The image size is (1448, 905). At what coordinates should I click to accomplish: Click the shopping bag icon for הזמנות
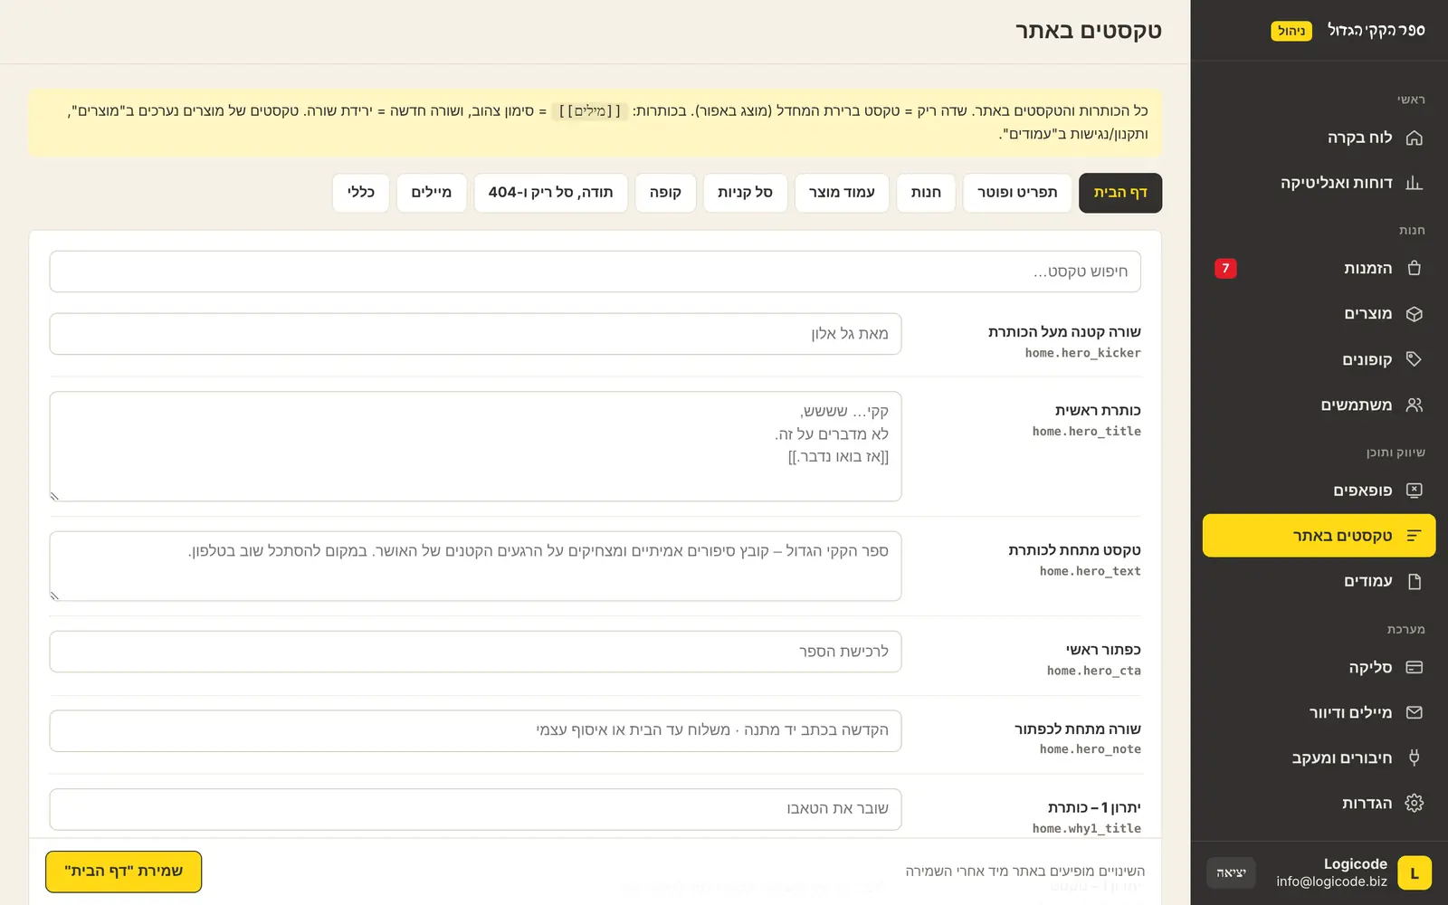(1415, 269)
